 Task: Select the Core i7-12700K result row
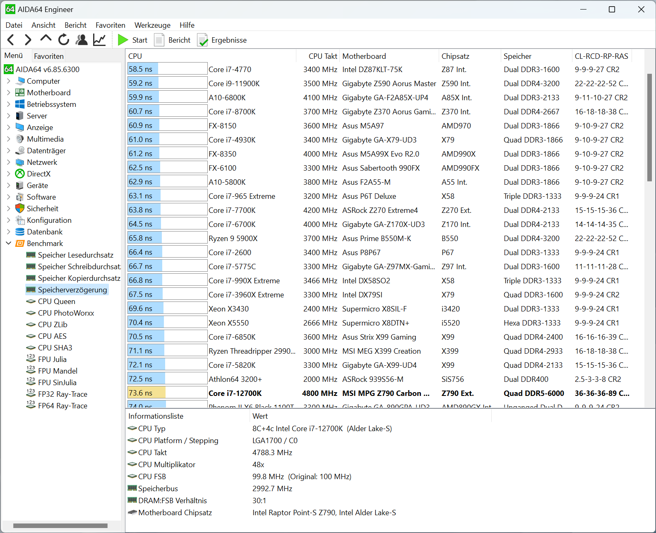click(x=235, y=393)
